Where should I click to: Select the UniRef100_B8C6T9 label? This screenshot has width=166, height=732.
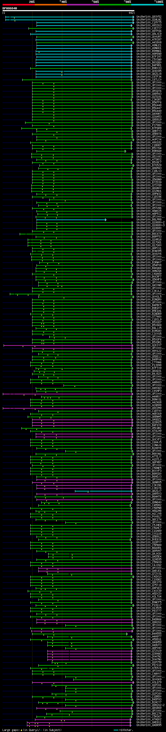[149, 234]
